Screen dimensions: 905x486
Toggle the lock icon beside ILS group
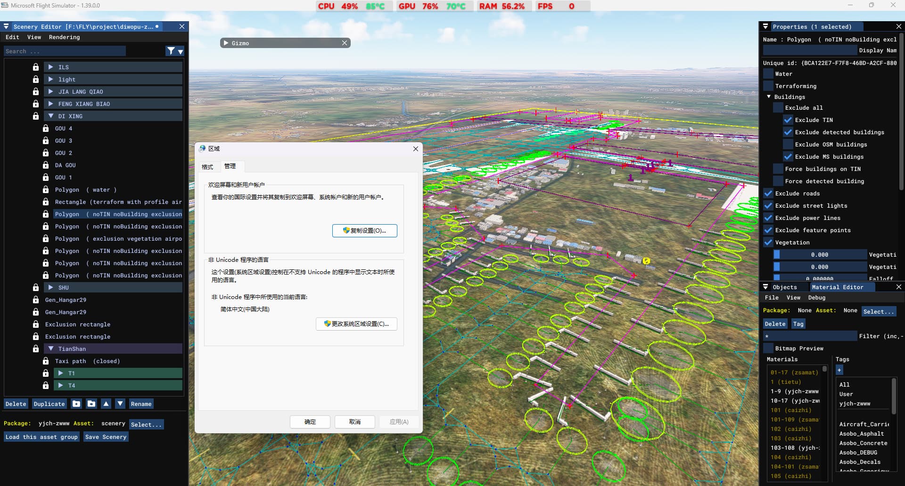pyautogui.click(x=36, y=67)
